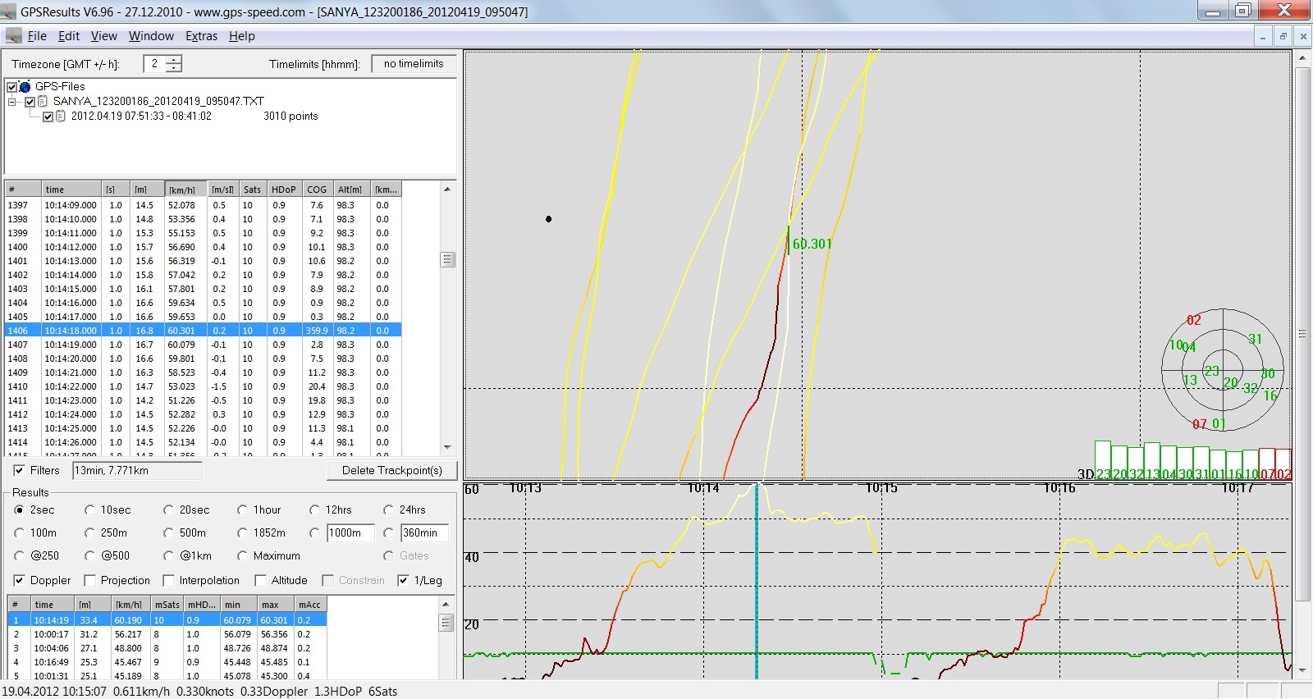Select the 24hrs results option

[x=388, y=509]
